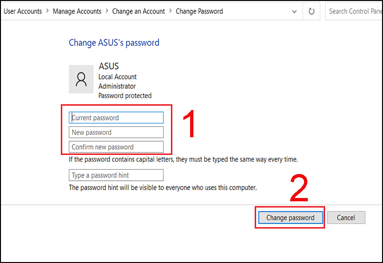
Task: Select the Change Password breadcrumb item
Action: coord(199,11)
